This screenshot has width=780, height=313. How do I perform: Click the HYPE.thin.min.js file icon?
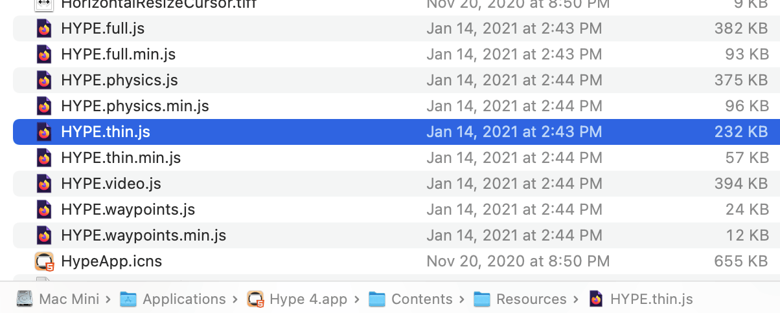(44, 158)
